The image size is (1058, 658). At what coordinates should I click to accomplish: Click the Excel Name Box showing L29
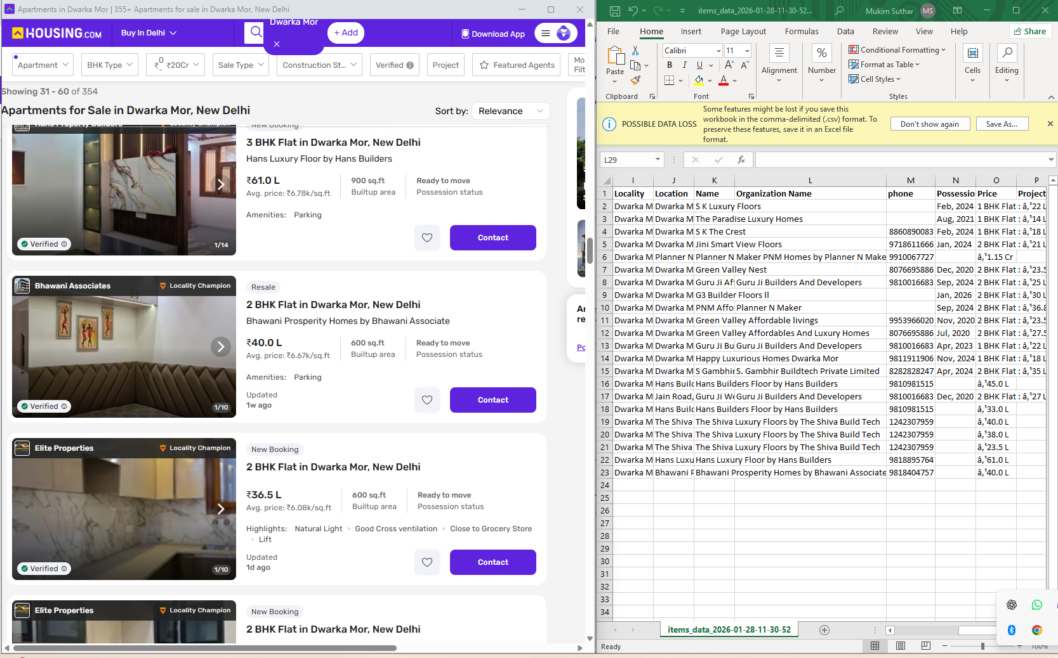point(626,160)
